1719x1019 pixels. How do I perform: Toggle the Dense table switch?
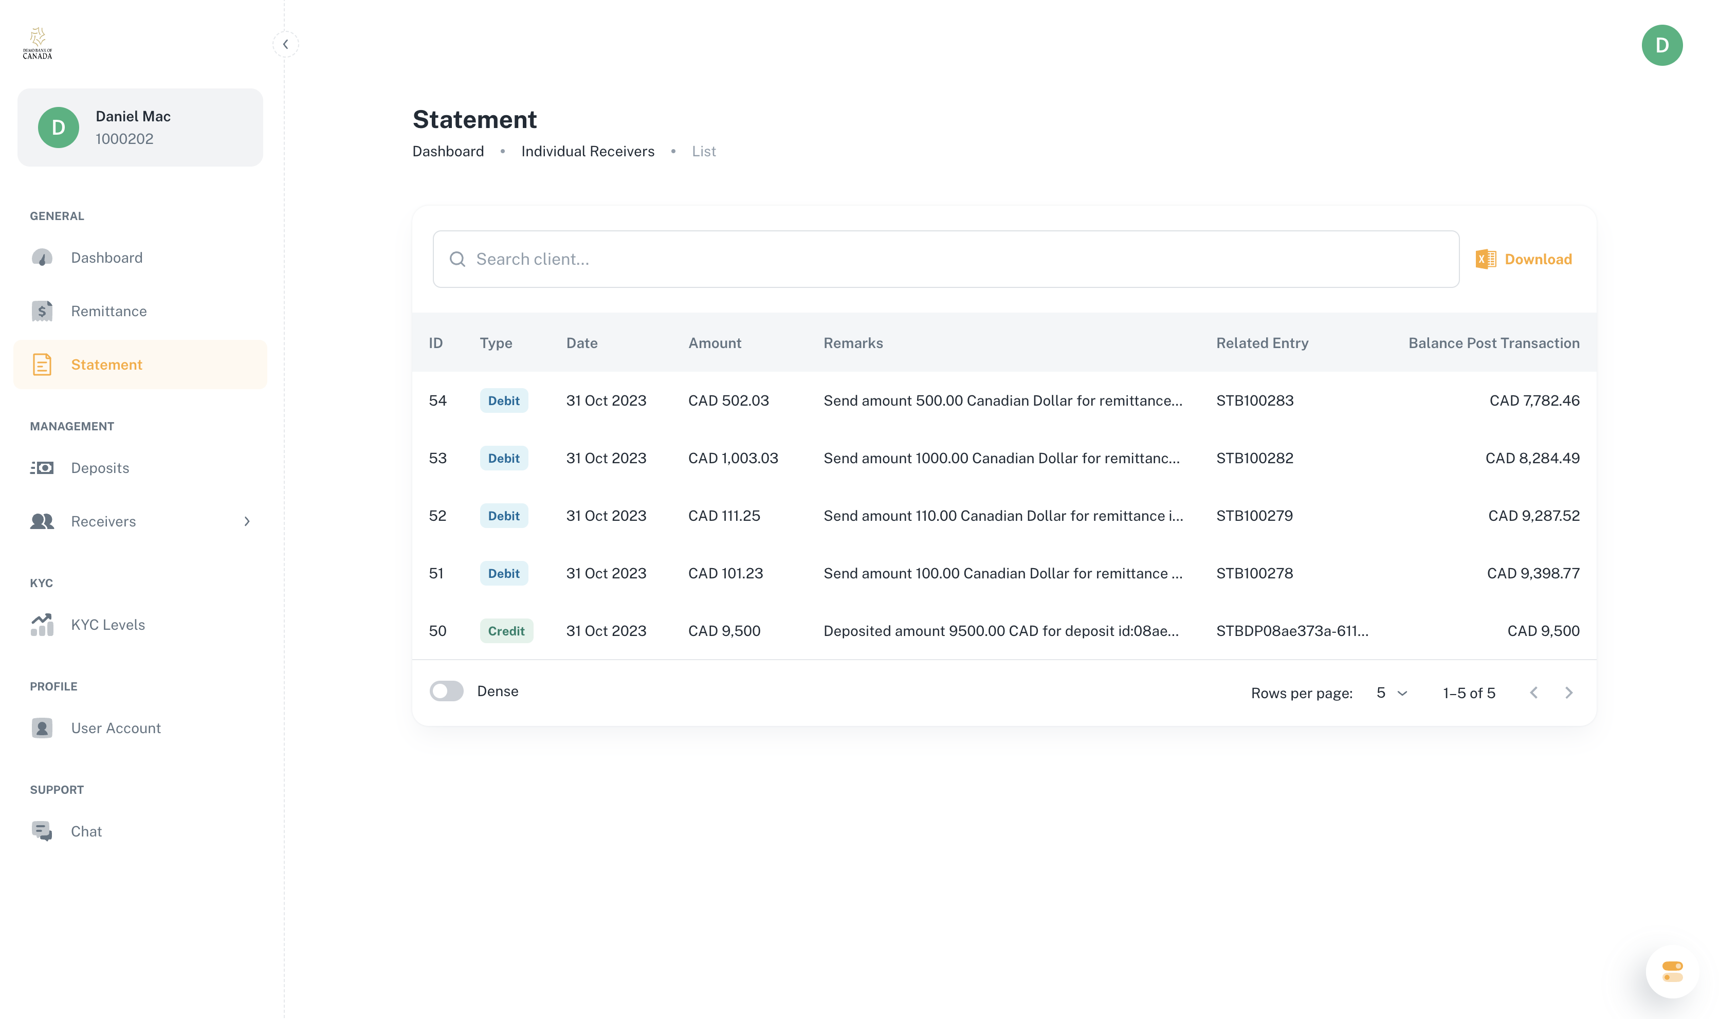pos(446,691)
